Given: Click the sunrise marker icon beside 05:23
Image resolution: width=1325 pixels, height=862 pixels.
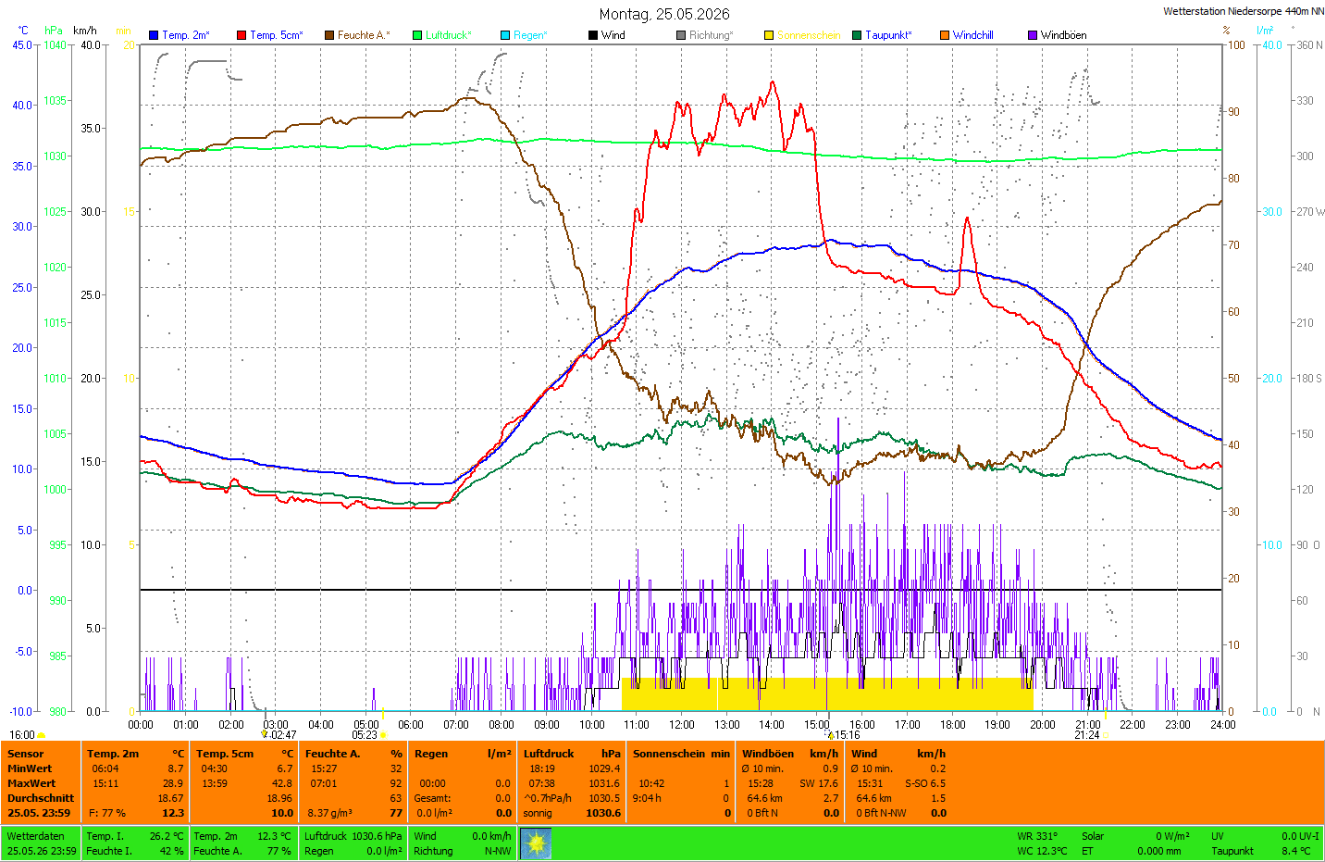Looking at the screenshot, I should pyautogui.click(x=383, y=735).
